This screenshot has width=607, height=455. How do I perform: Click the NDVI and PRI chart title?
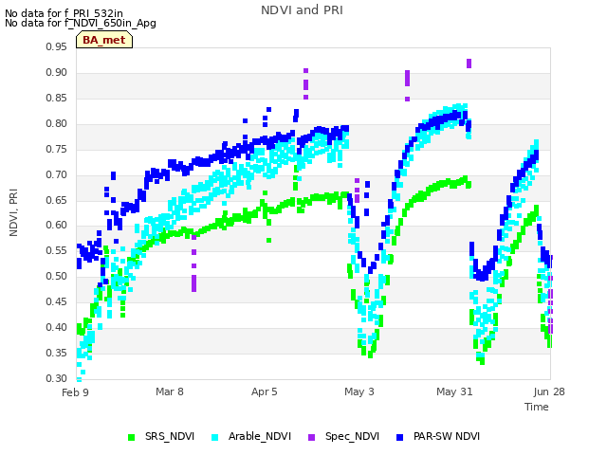click(302, 10)
